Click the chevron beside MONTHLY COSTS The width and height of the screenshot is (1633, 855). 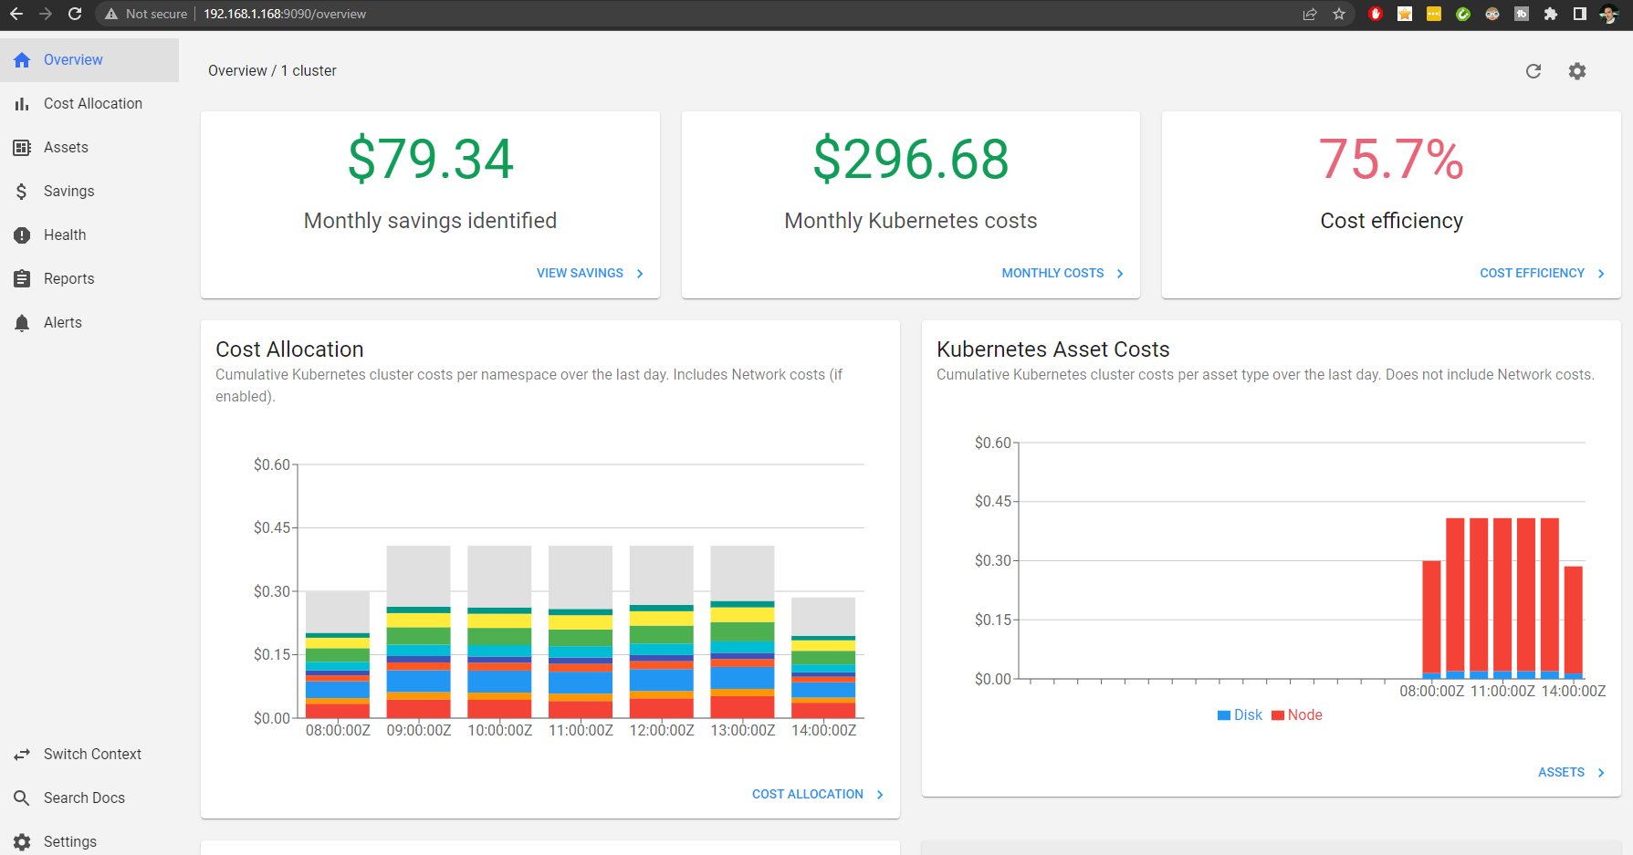1120,274
